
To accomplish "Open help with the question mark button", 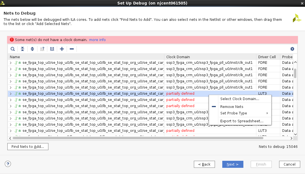I will [x=8, y=164].
